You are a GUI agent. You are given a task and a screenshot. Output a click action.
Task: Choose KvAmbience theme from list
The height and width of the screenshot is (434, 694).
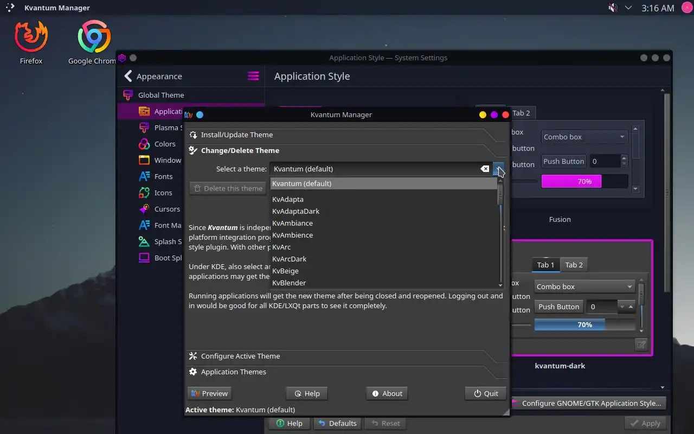tap(384, 235)
